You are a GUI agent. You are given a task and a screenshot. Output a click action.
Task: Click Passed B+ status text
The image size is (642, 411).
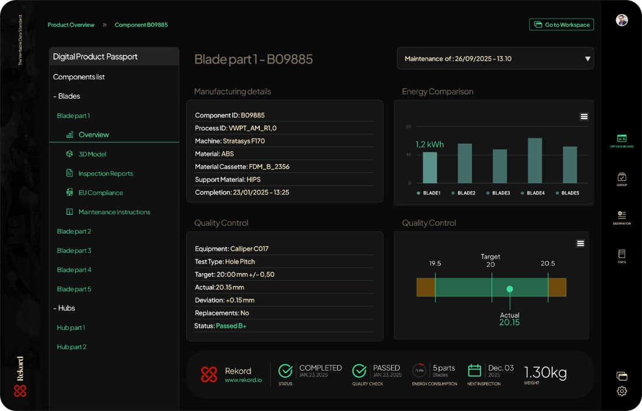(231, 326)
